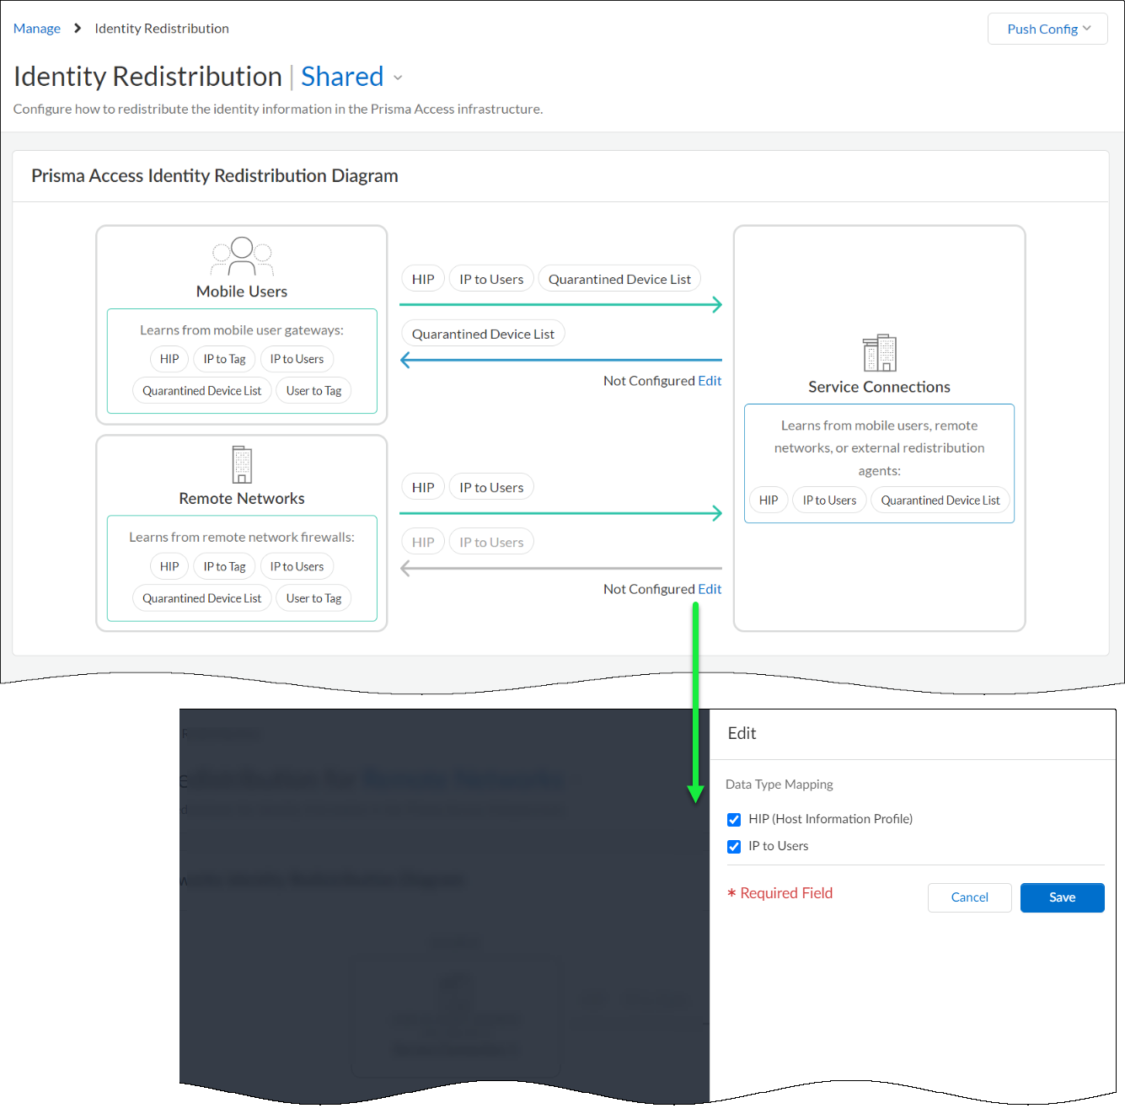Click greyed-out IP to Users tag on return flow
This screenshot has height=1119, width=1125.
coord(491,542)
